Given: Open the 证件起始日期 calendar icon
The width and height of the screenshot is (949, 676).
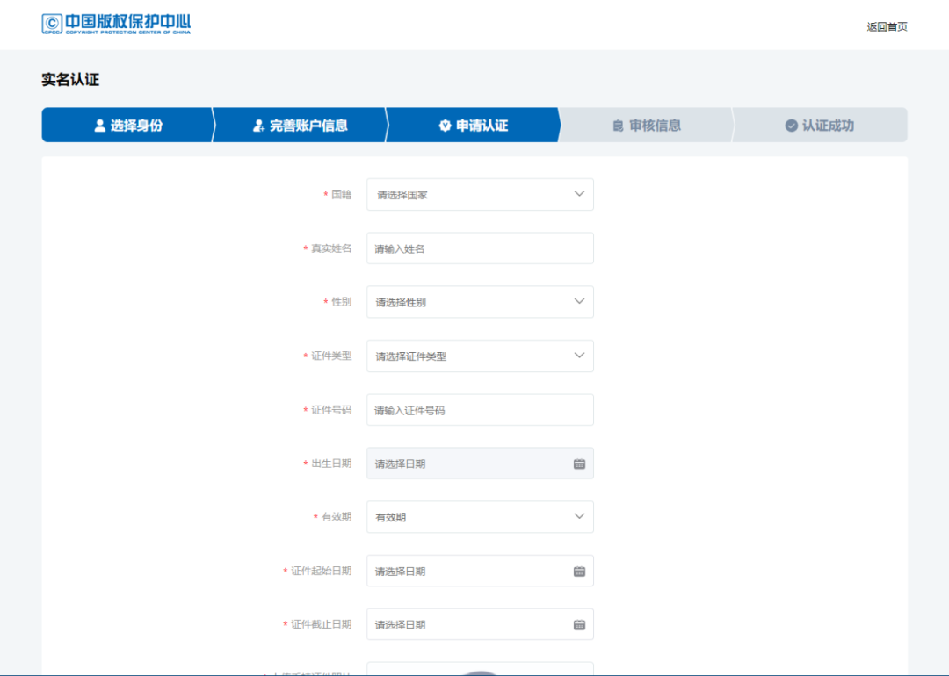Looking at the screenshot, I should [x=579, y=571].
